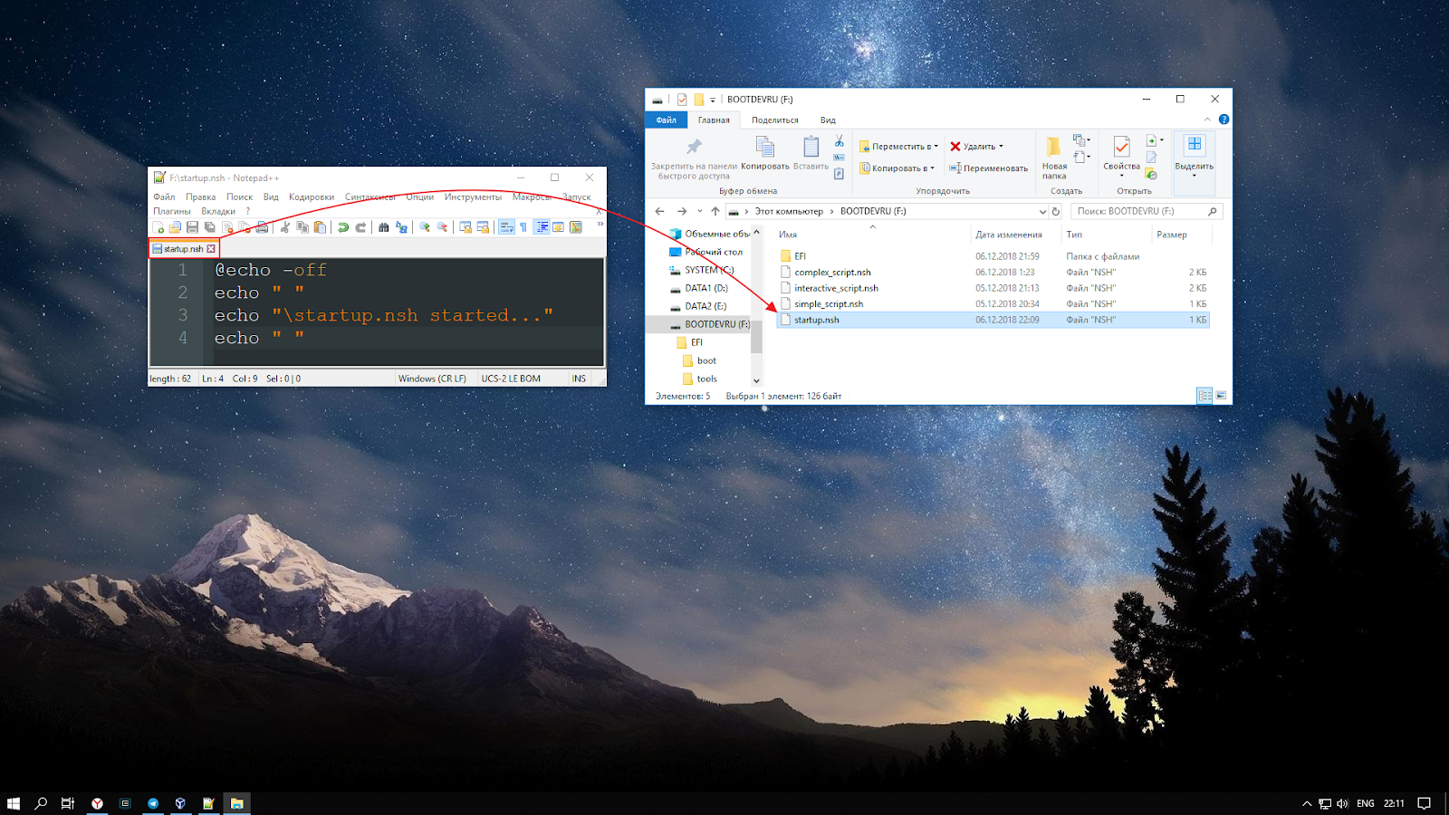Open the Поиск menu in Notepad++
The image size is (1449, 815).
[x=240, y=197]
